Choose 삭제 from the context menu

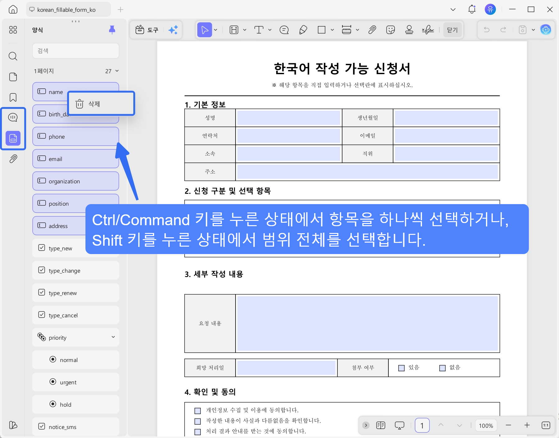(x=101, y=104)
